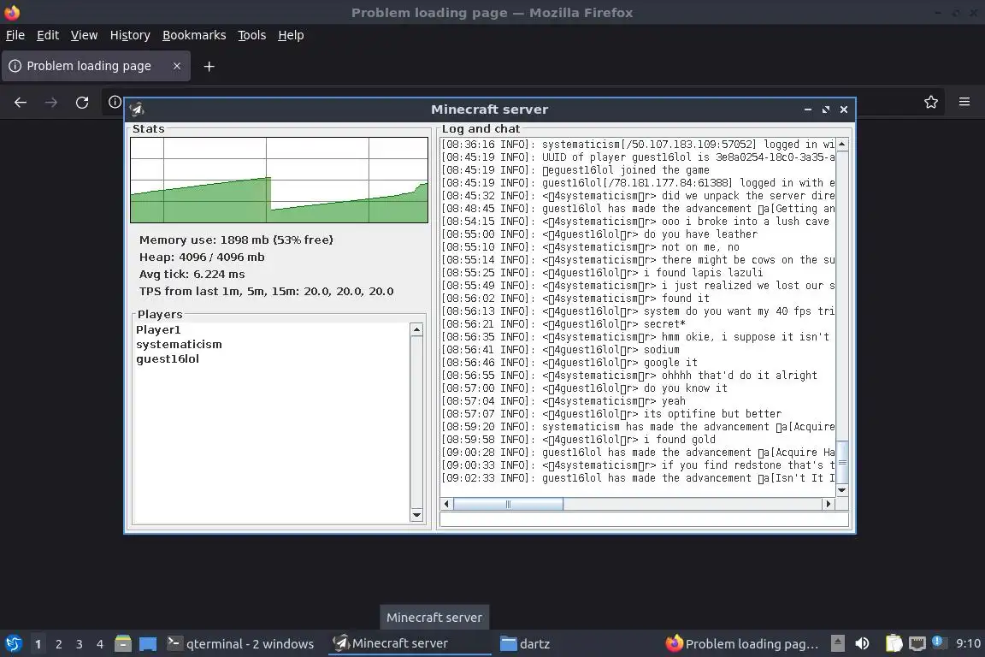Click the update notification tray icon

click(938, 642)
